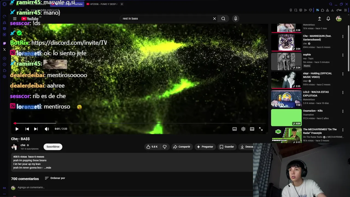The image size is (350, 197).
Task: Open 'OsamaSon - Kills' video title
Action: click(x=313, y=111)
